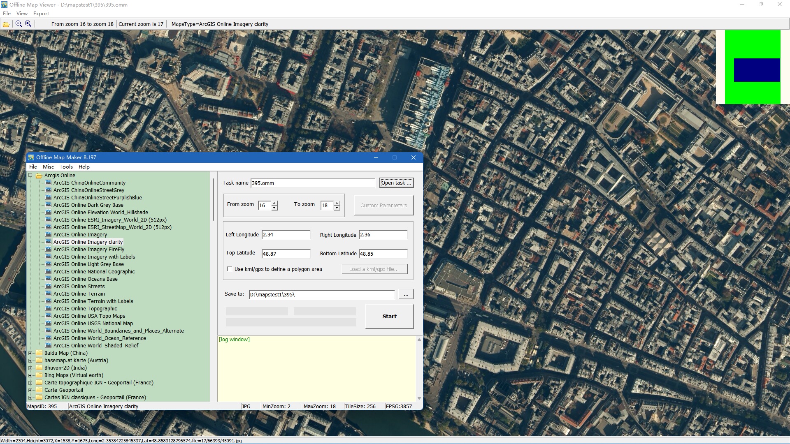The width and height of the screenshot is (790, 444).
Task: Collapse the Arcgis Online tree node
Action: [30, 176]
